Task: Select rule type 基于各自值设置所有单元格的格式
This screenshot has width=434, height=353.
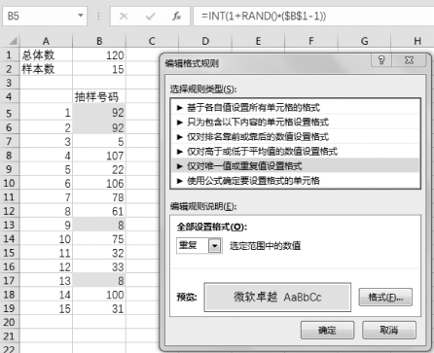Action: [x=295, y=107]
